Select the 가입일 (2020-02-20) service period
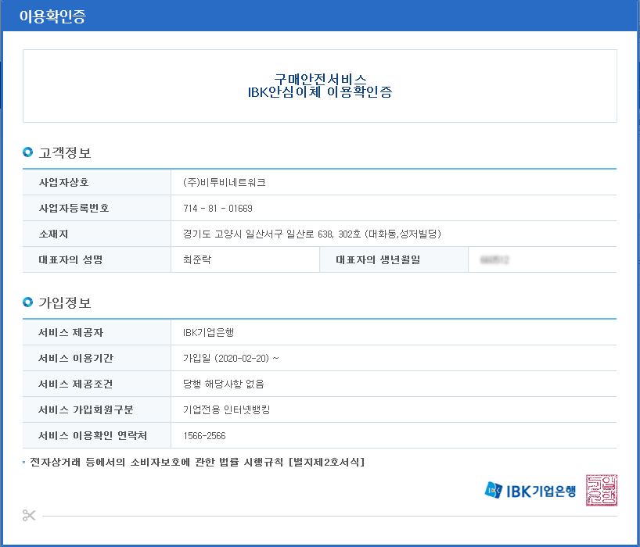The image size is (640, 547). coord(231,358)
